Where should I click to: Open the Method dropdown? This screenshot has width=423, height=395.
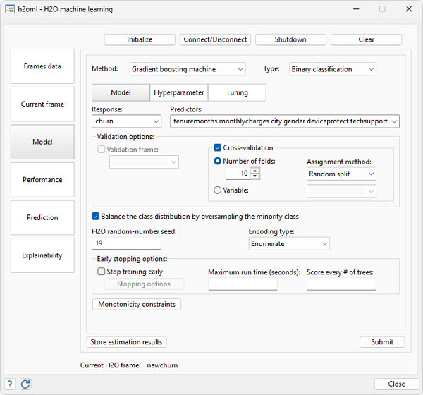tap(188, 69)
